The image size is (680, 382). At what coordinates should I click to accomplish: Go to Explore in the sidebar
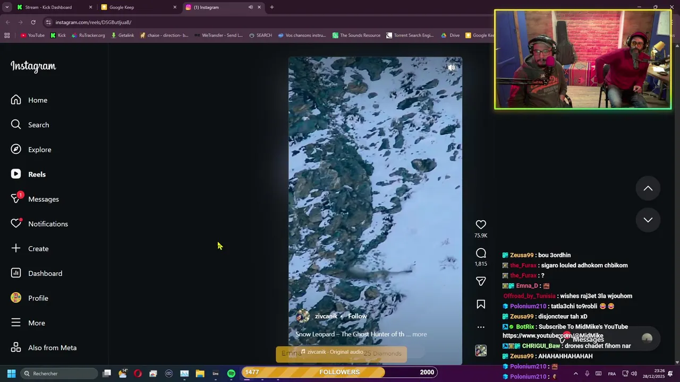(31, 150)
